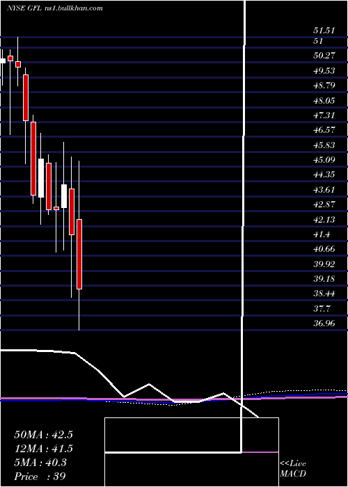
Task: Click the 42.13 price level label
Action: 325,220
